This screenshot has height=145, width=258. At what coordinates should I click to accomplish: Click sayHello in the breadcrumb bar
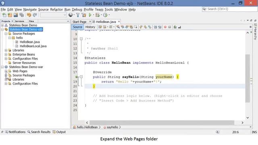coord(112,127)
